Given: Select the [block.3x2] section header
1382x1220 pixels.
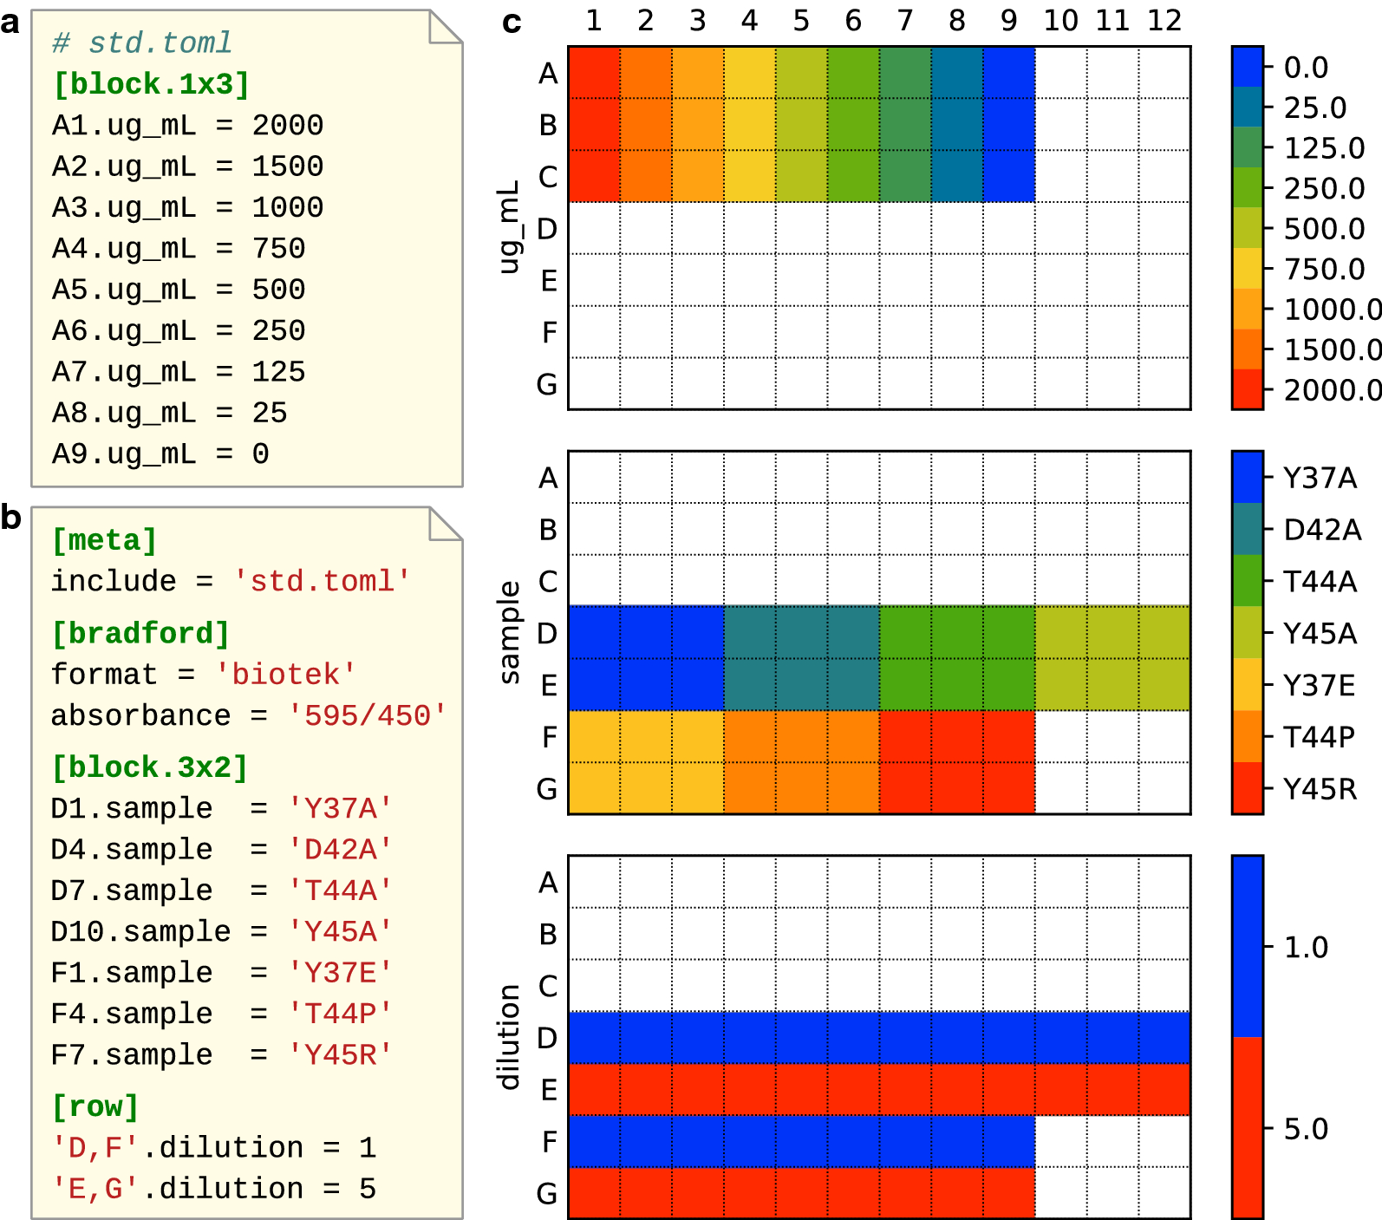Looking at the screenshot, I should click(x=150, y=767).
